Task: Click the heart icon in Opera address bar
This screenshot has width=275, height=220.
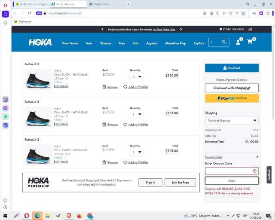Action: (x=231, y=13)
